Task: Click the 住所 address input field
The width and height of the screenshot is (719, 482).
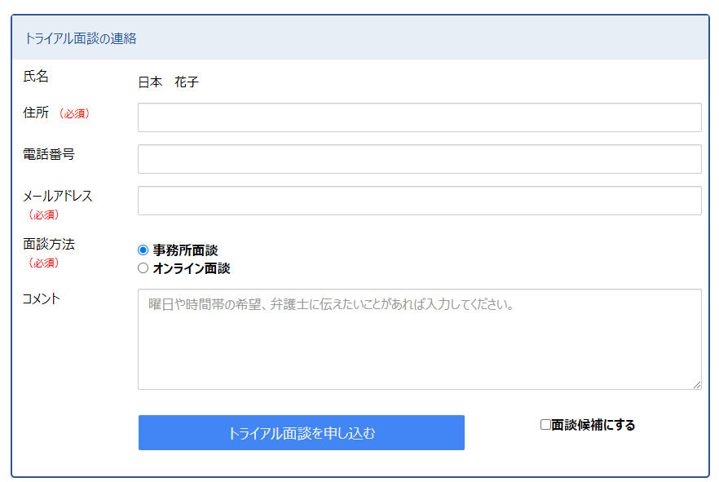Action: (420, 117)
